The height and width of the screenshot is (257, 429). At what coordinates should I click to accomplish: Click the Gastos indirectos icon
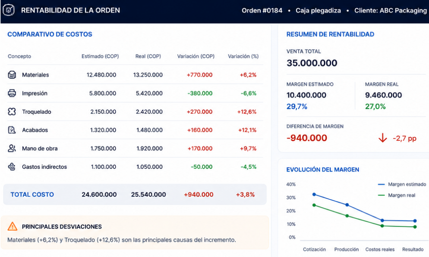click(12, 167)
